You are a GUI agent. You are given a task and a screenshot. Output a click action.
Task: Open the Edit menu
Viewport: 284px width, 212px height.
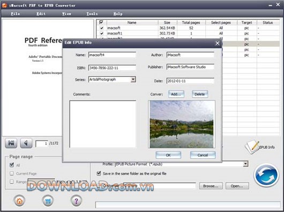tap(41, 14)
